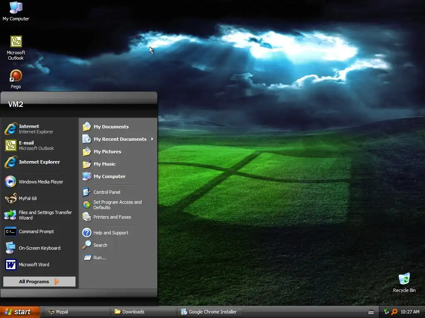
Task: Launch On-Screen Keyboard
Action: 39,248
